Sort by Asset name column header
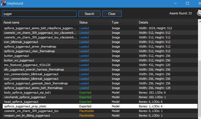The image size is (201, 119). click(x=40, y=22)
